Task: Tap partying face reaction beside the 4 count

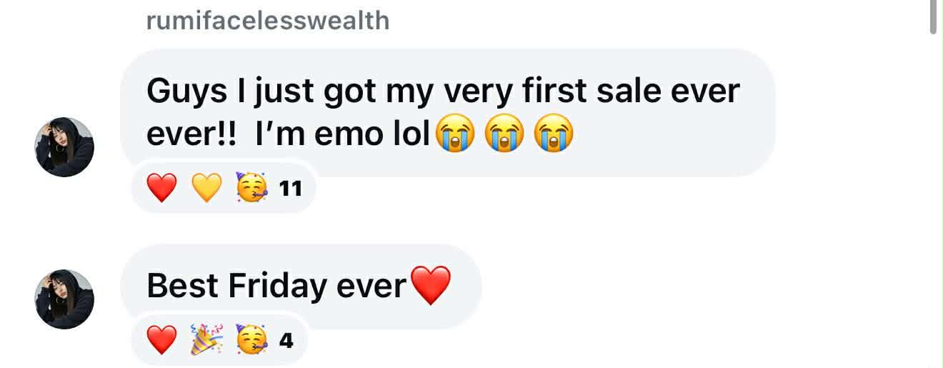Action: click(x=251, y=341)
